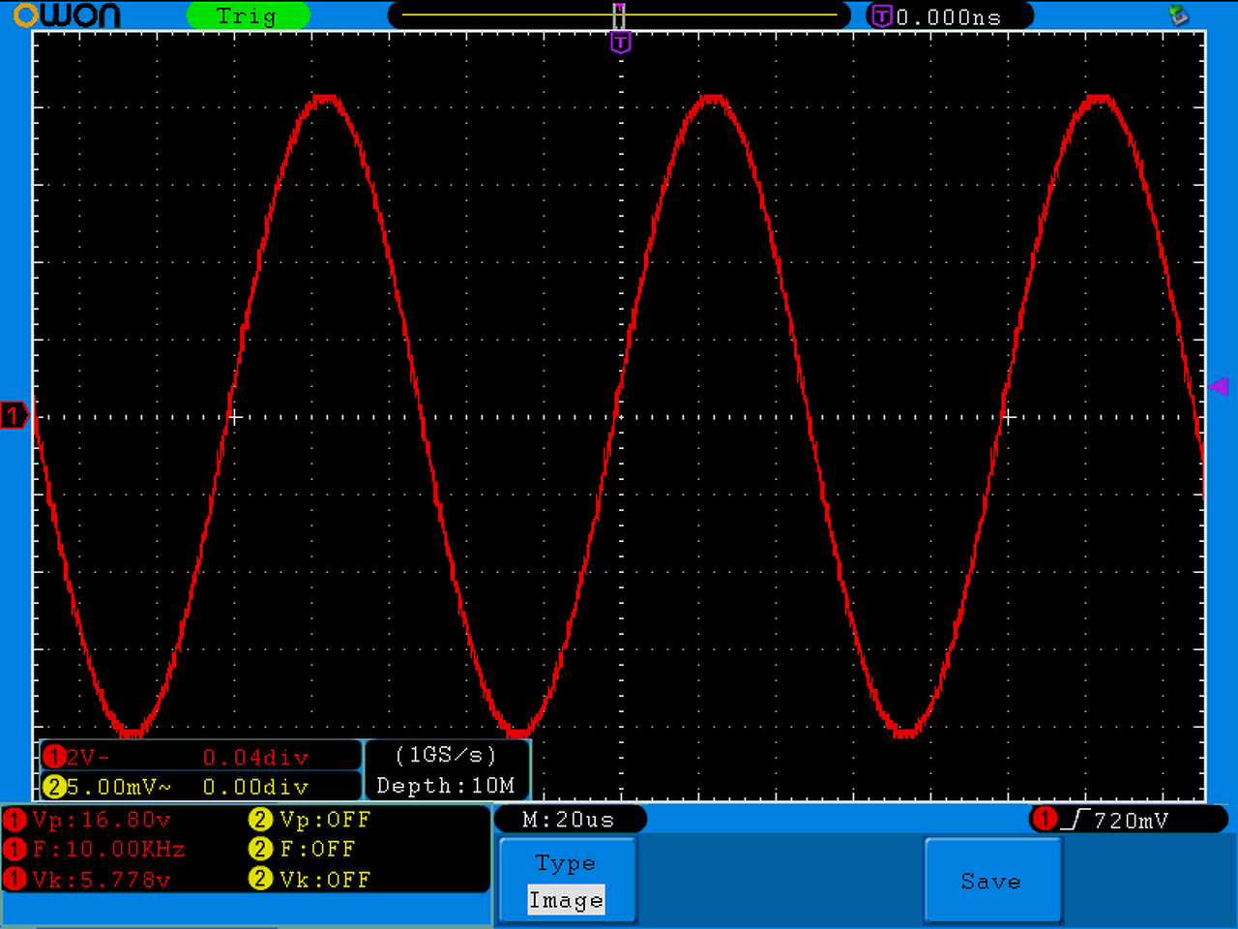The height and width of the screenshot is (929, 1238).
Task: Click the green Trig status indicator
Action: click(247, 15)
